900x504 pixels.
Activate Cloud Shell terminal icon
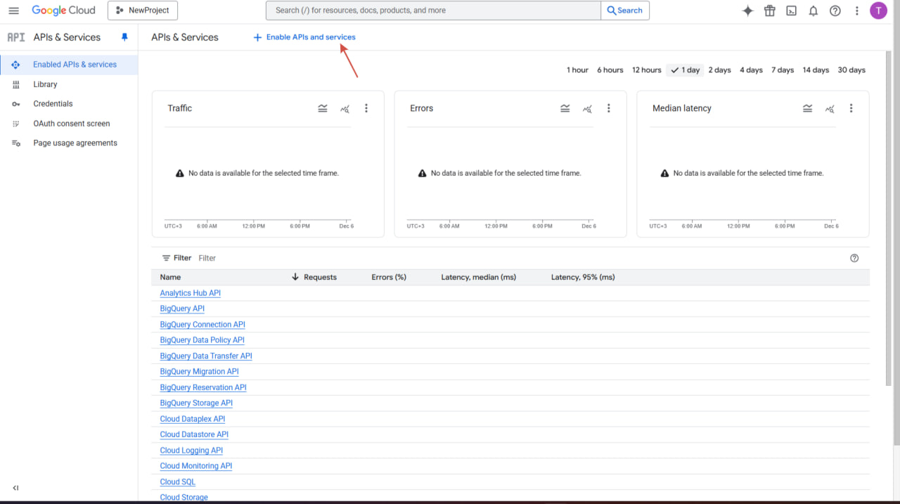pos(791,11)
